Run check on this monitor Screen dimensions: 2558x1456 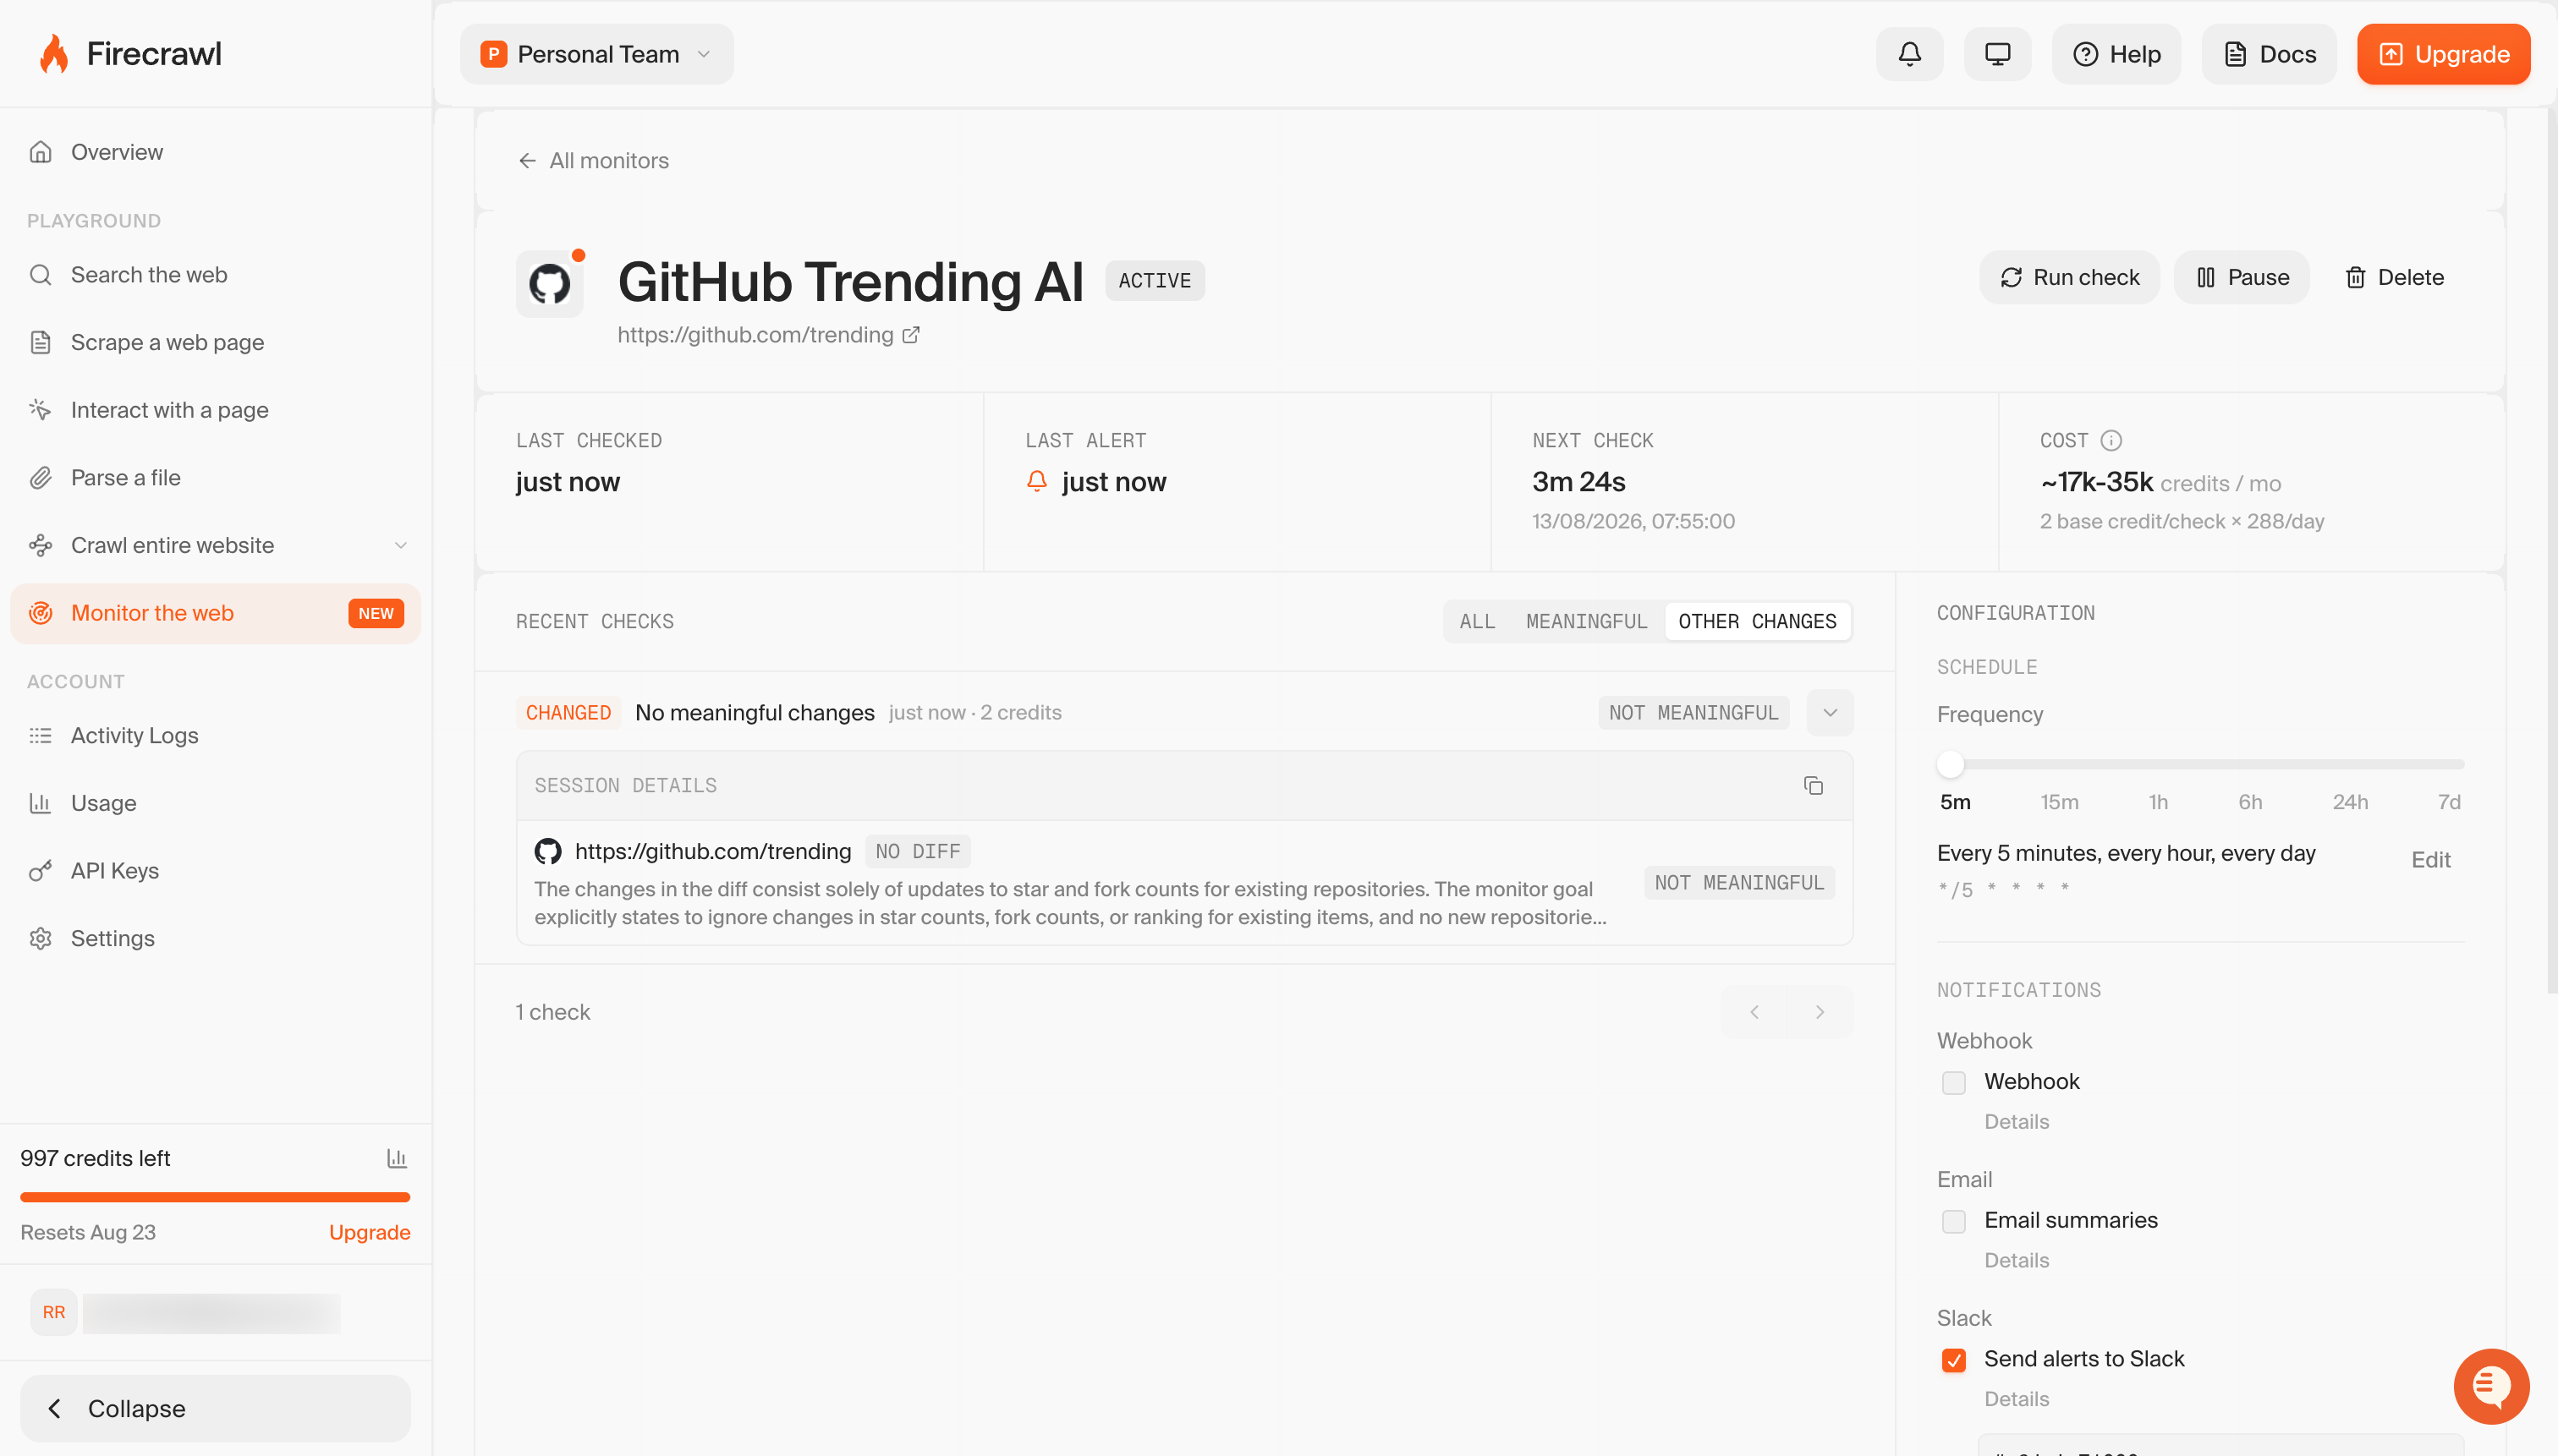point(2069,277)
